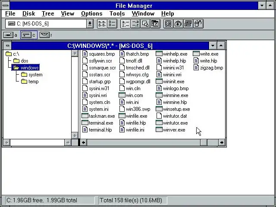Select the file named win.ini
This screenshot has width=276, height=207.
[x=132, y=102]
